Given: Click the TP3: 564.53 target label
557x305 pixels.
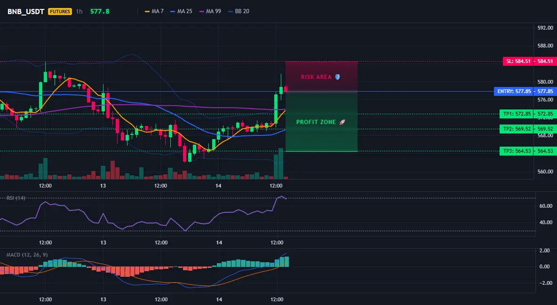Looking at the screenshot, I should click(x=517, y=151).
